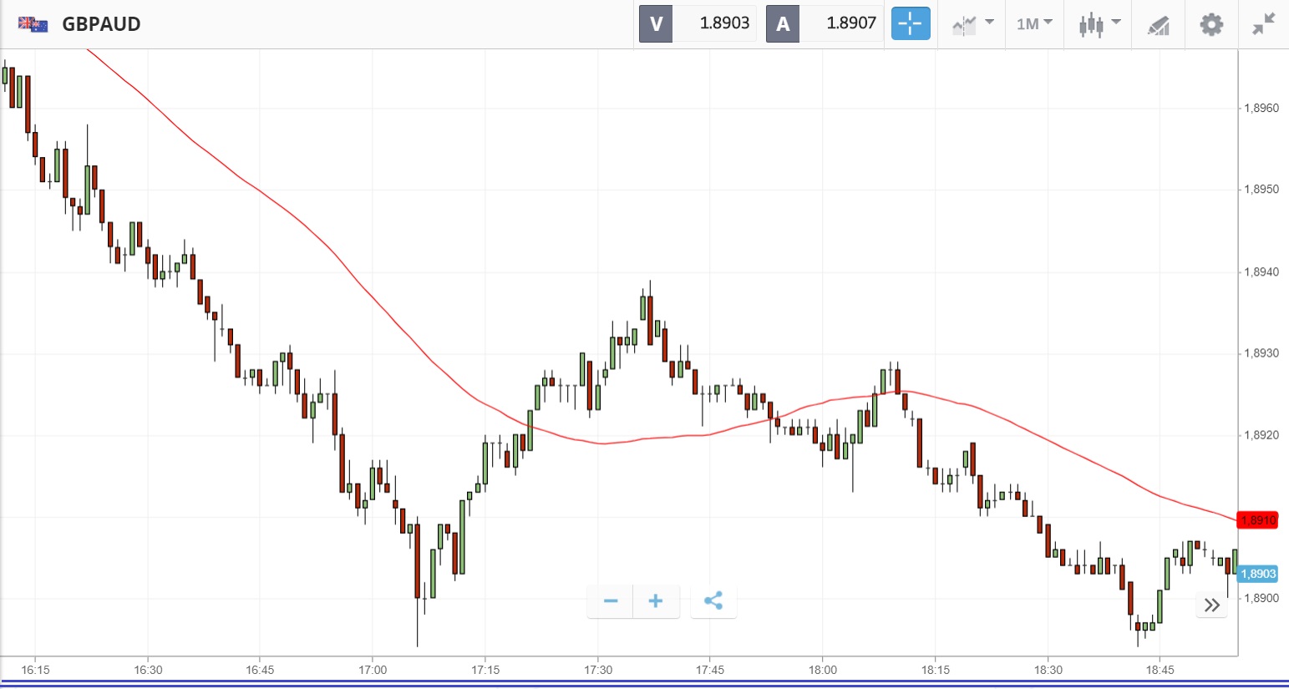Click the 18:00 time axis label
This screenshot has width=1289, height=689.
pyautogui.click(x=823, y=670)
